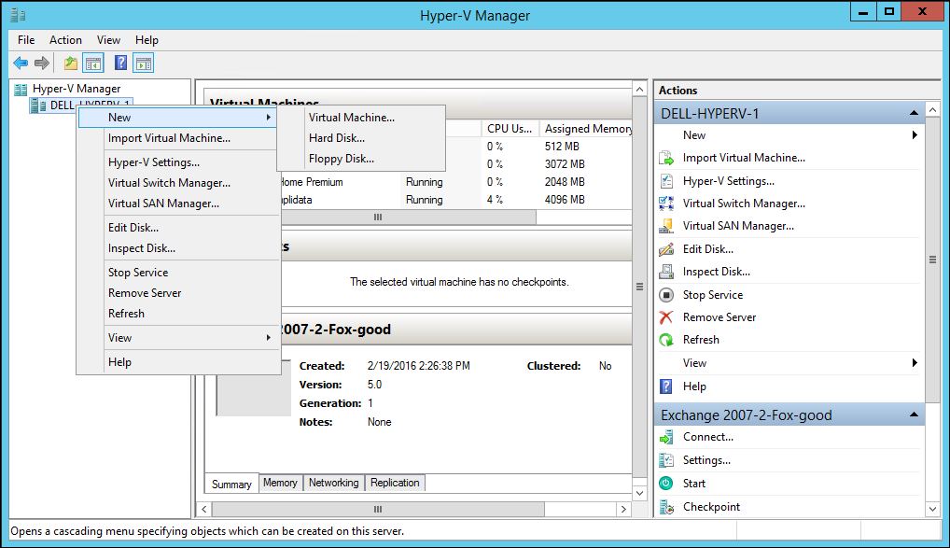Collapse the DELL-HYPERV-1 actions section
950x548 pixels.
pos(914,113)
